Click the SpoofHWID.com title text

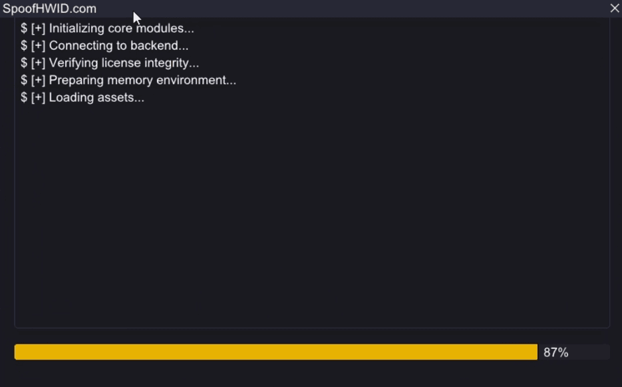coord(50,9)
